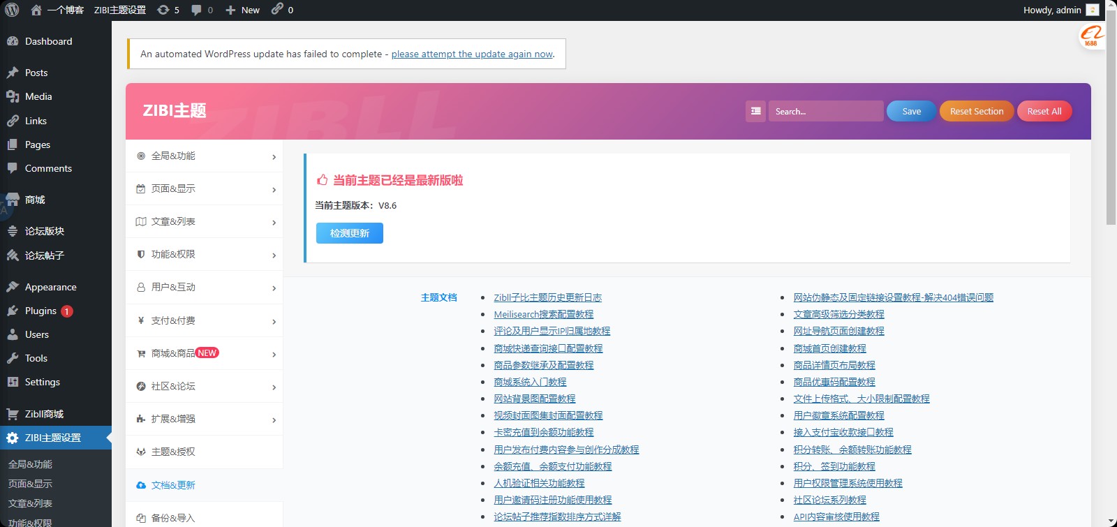Viewport: 1117px width, 527px height.
Task: Click the 论坛版块 sidebar icon
Action: (13, 231)
